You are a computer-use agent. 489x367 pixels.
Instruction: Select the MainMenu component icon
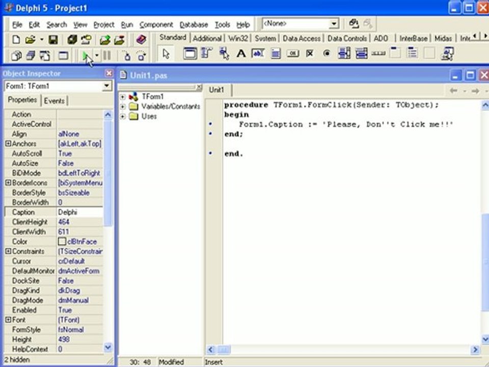207,54
